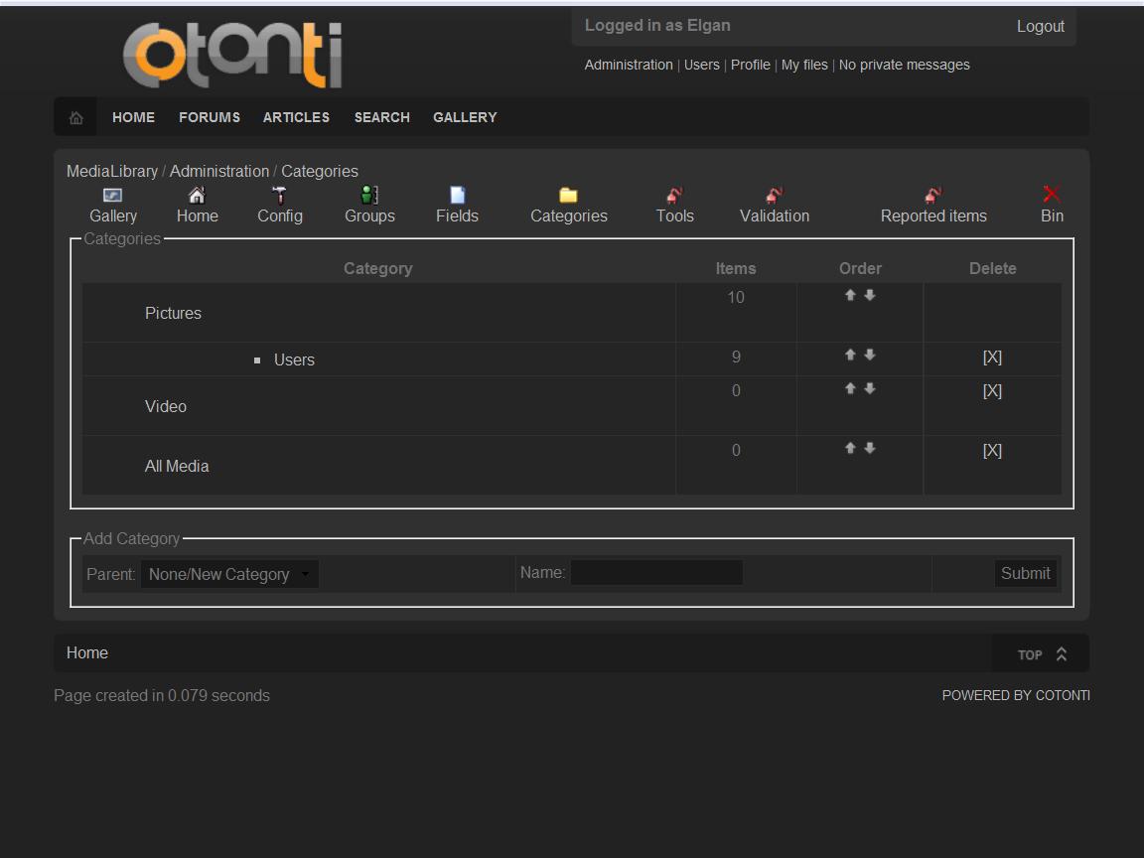Open the Config hammer icon
This screenshot has height=858, width=1144.
(x=280, y=196)
